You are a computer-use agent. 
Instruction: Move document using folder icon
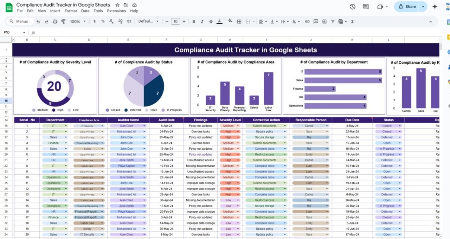tap(126, 5)
